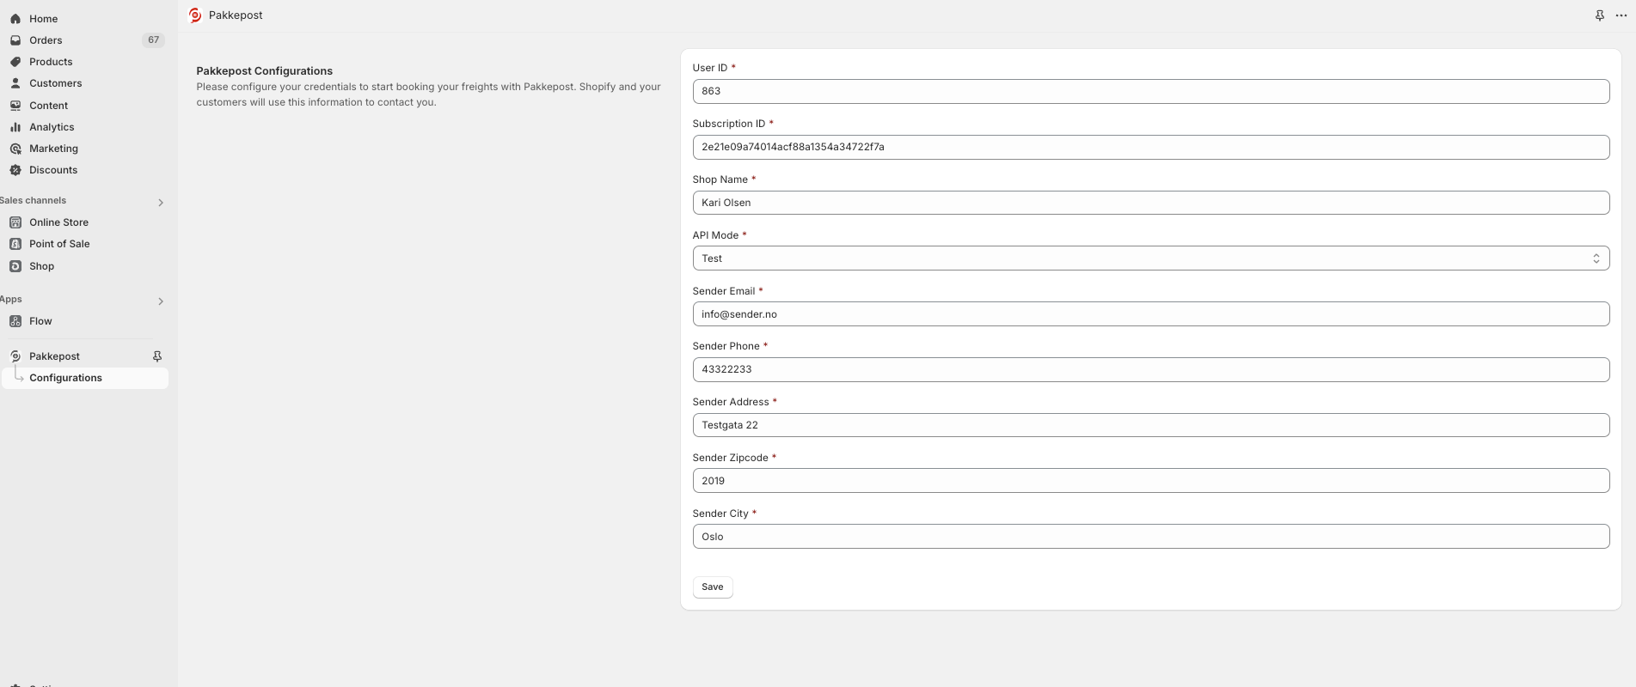This screenshot has width=1636, height=687.
Task: Open the API Mode dropdown
Action: pos(1150,258)
